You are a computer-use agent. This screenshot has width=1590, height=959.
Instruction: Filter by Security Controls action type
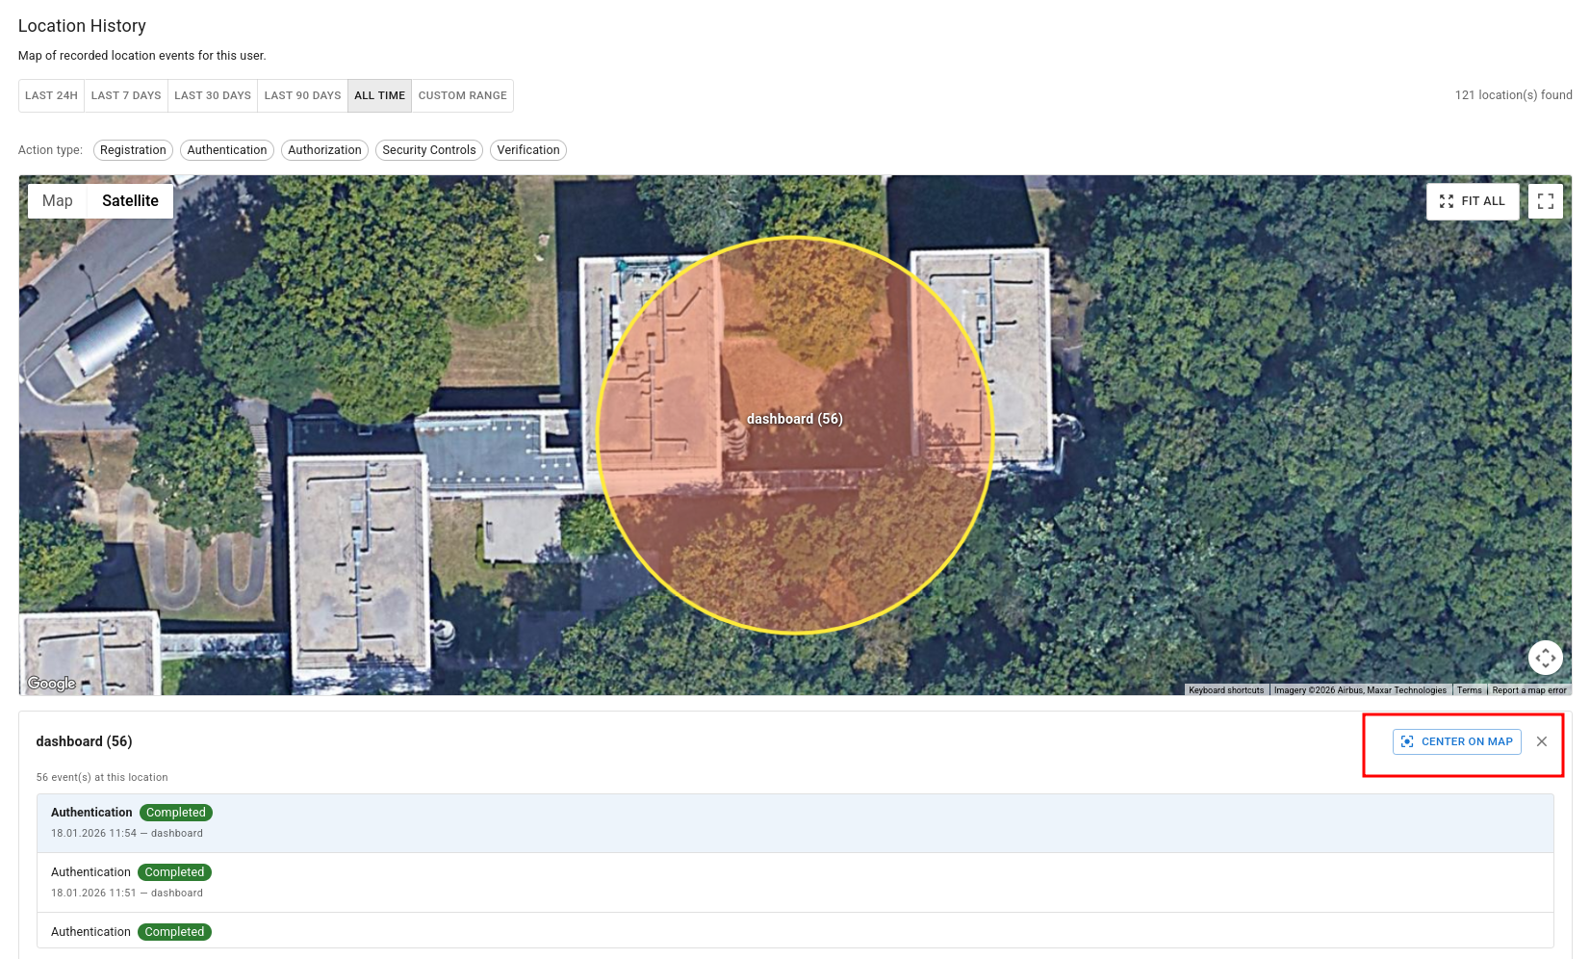click(x=429, y=150)
